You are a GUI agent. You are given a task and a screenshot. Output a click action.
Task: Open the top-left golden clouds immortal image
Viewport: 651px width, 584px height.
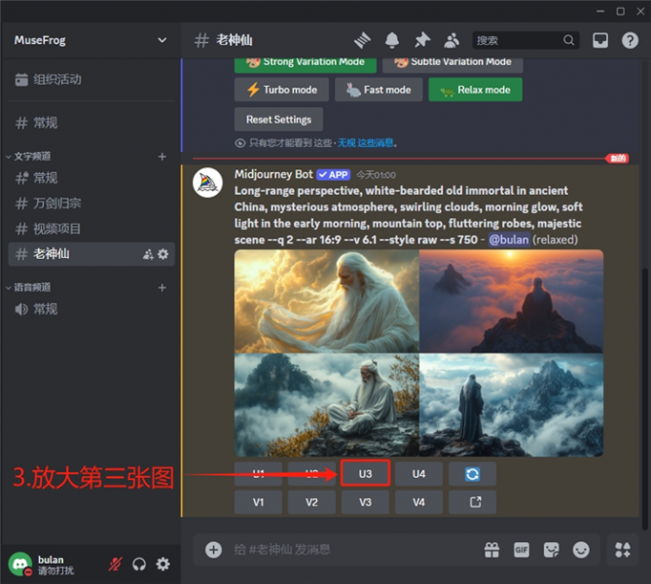327,301
